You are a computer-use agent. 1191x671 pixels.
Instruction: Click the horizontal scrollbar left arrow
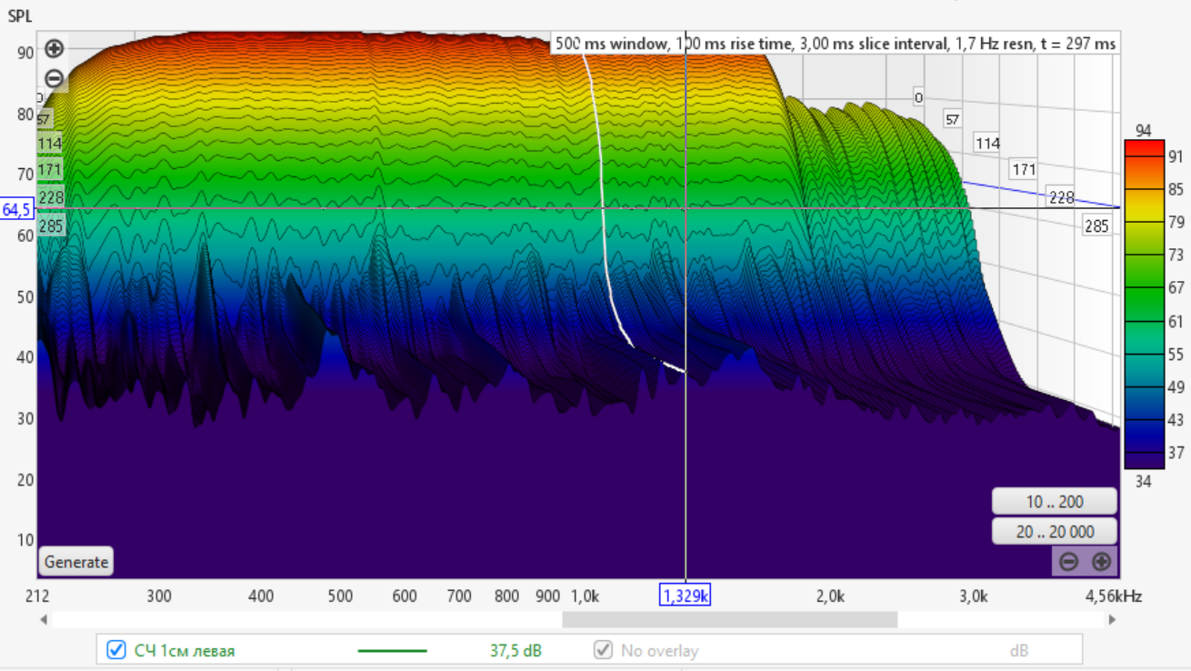tap(44, 619)
